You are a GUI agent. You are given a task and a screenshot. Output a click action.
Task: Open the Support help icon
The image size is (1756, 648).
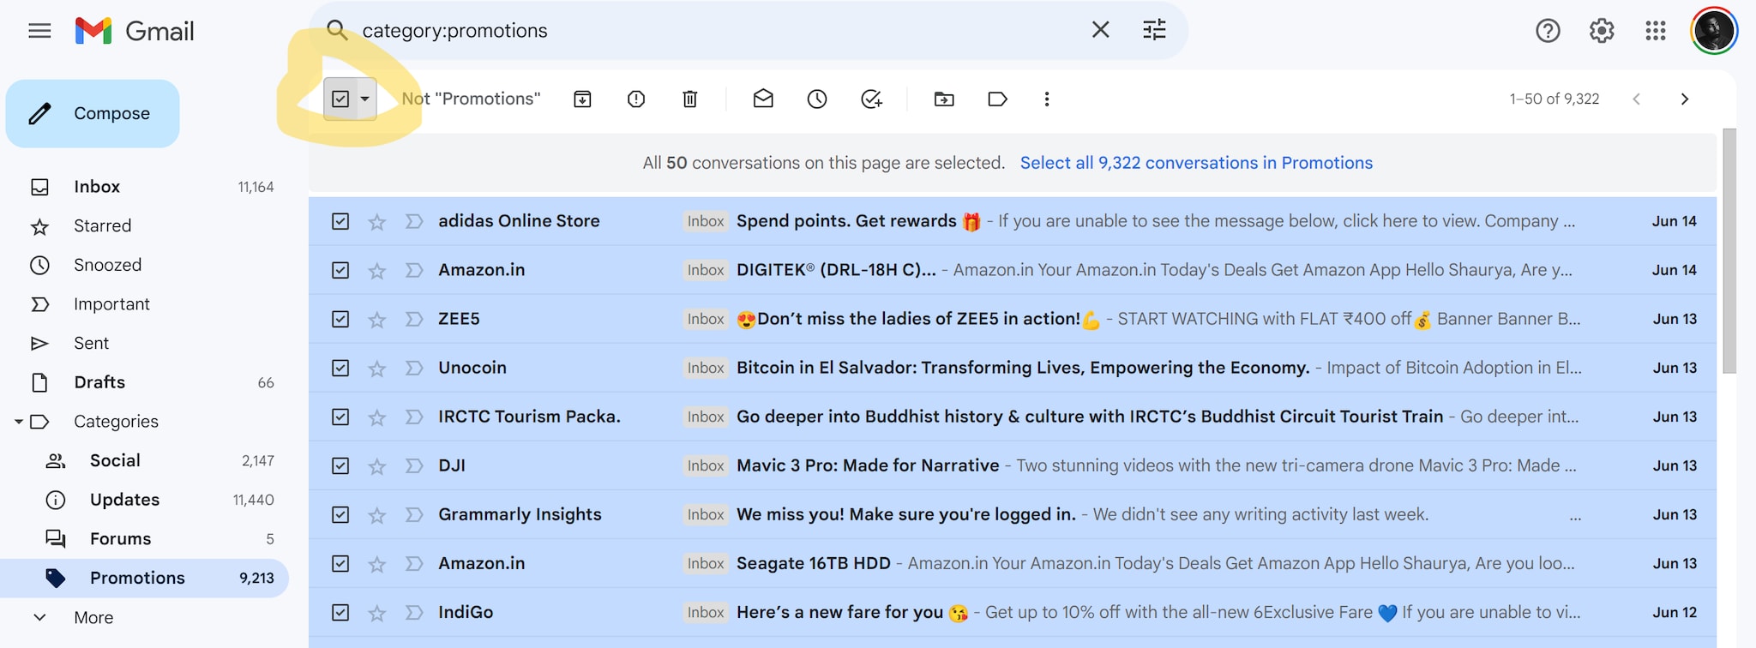pos(1548,31)
